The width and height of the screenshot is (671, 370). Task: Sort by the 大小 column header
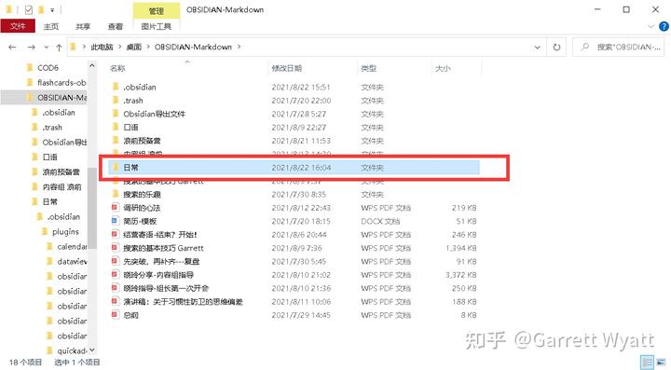click(443, 68)
